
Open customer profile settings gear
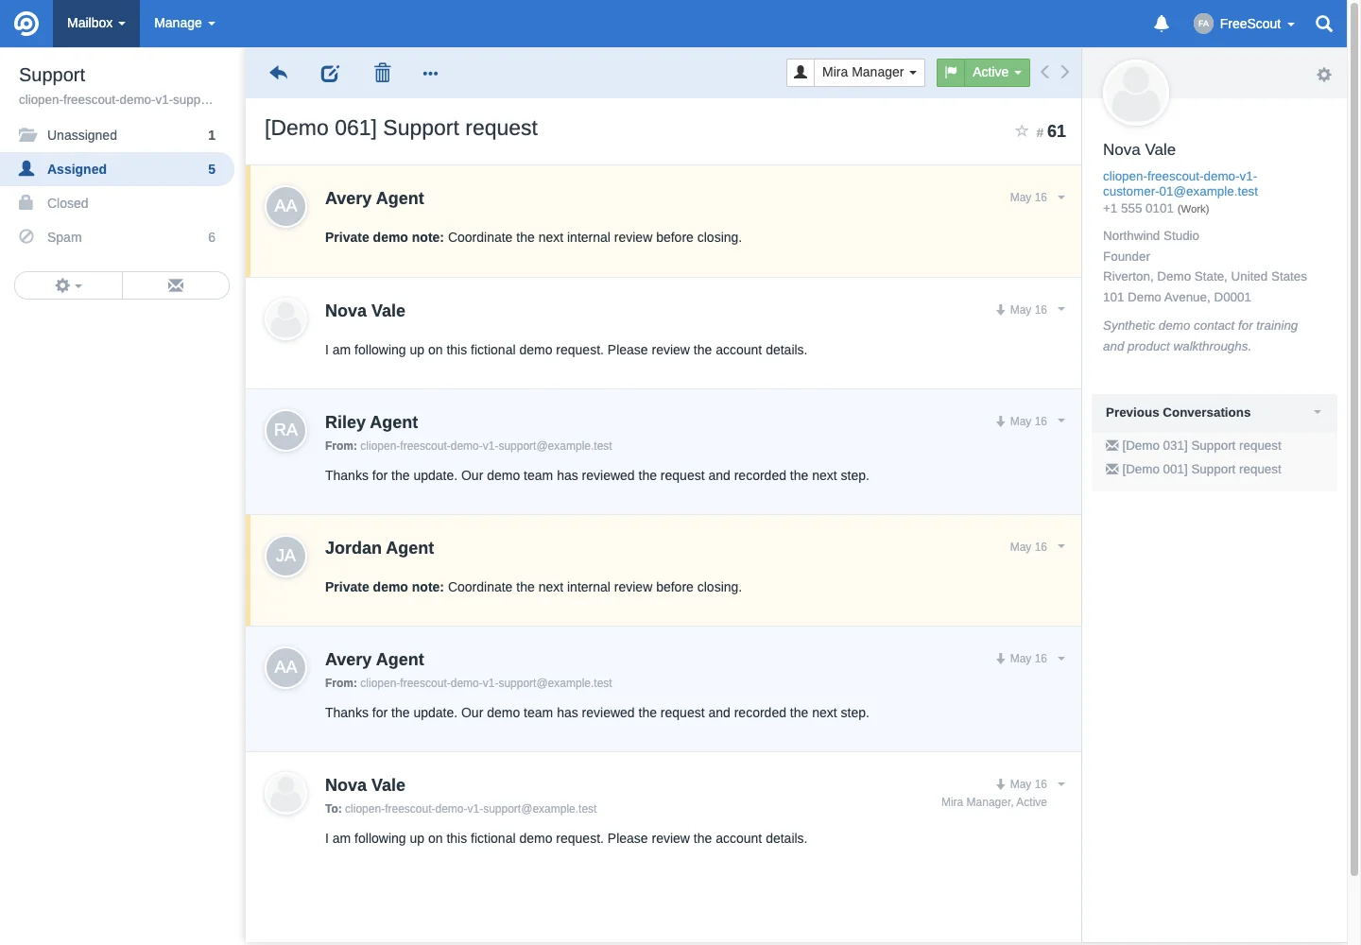[x=1324, y=74]
